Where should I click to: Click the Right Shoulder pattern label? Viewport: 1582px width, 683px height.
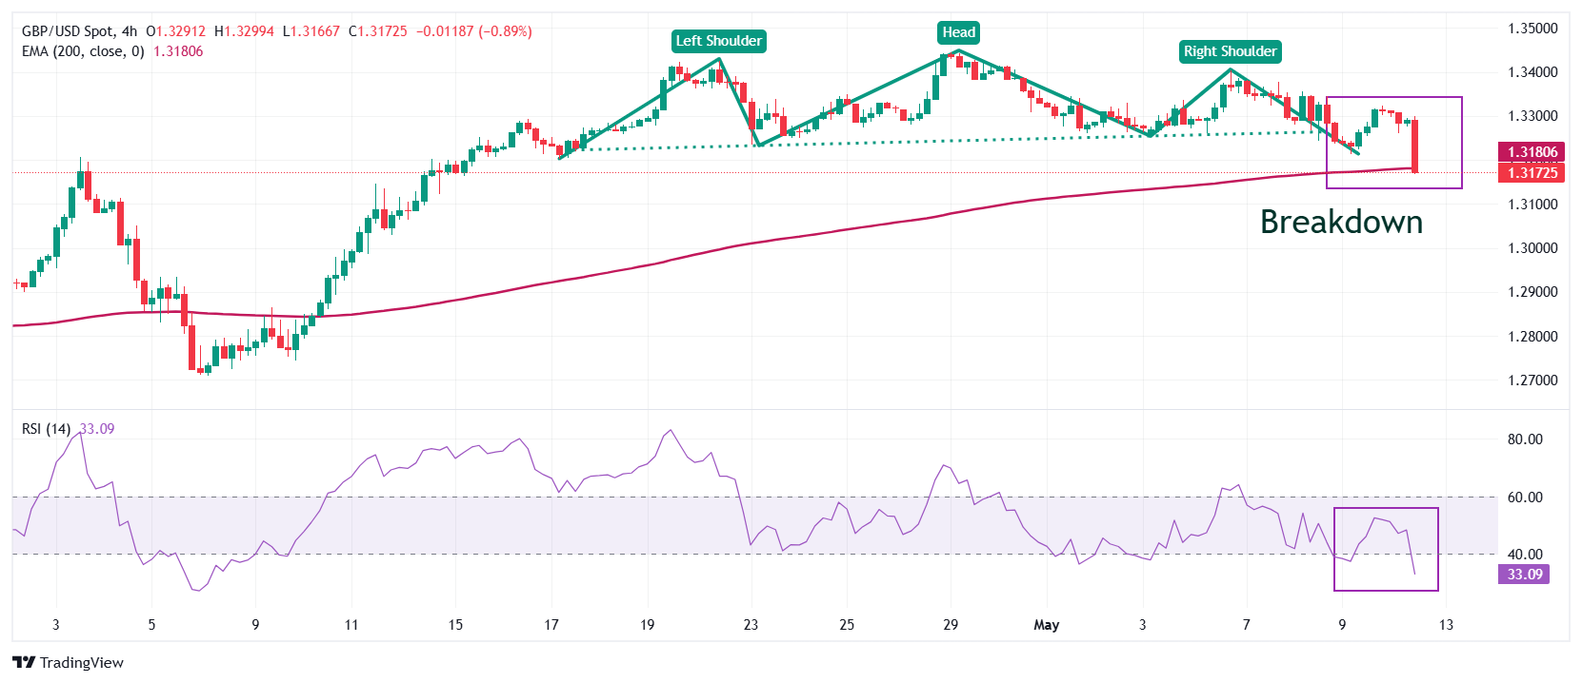click(1230, 51)
